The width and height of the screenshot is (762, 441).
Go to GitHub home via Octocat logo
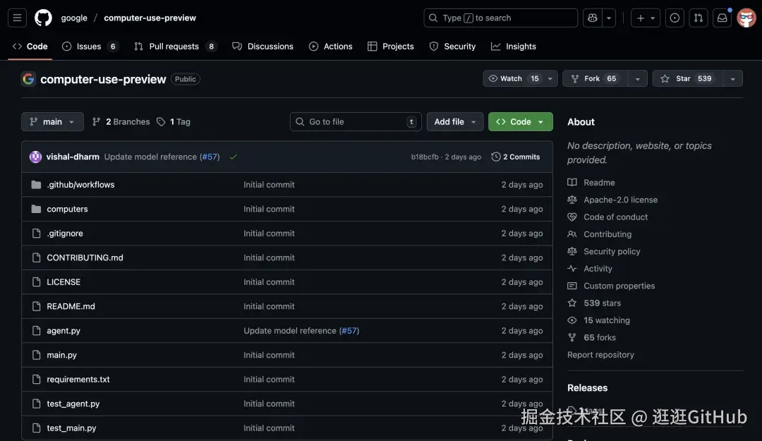43,18
